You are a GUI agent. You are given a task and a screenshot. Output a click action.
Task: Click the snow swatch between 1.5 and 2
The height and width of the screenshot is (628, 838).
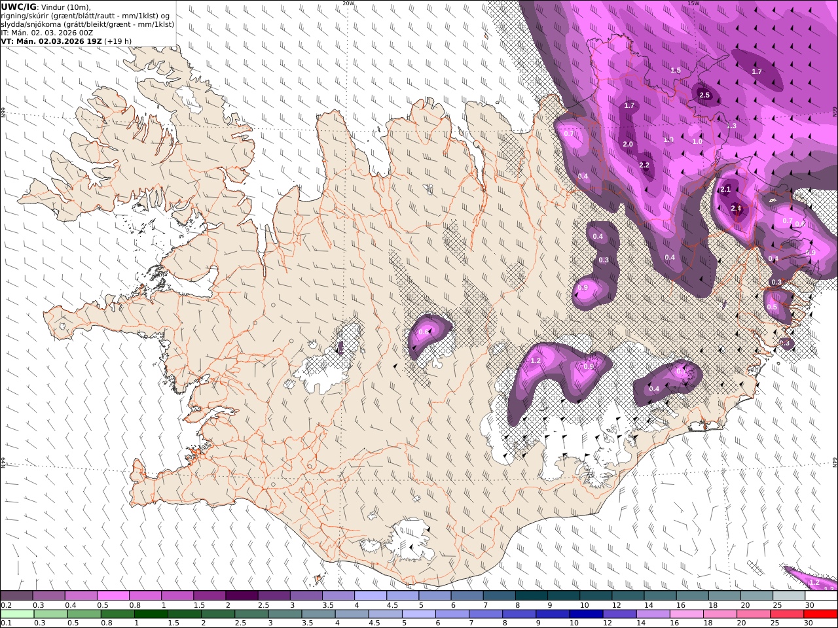point(209,595)
